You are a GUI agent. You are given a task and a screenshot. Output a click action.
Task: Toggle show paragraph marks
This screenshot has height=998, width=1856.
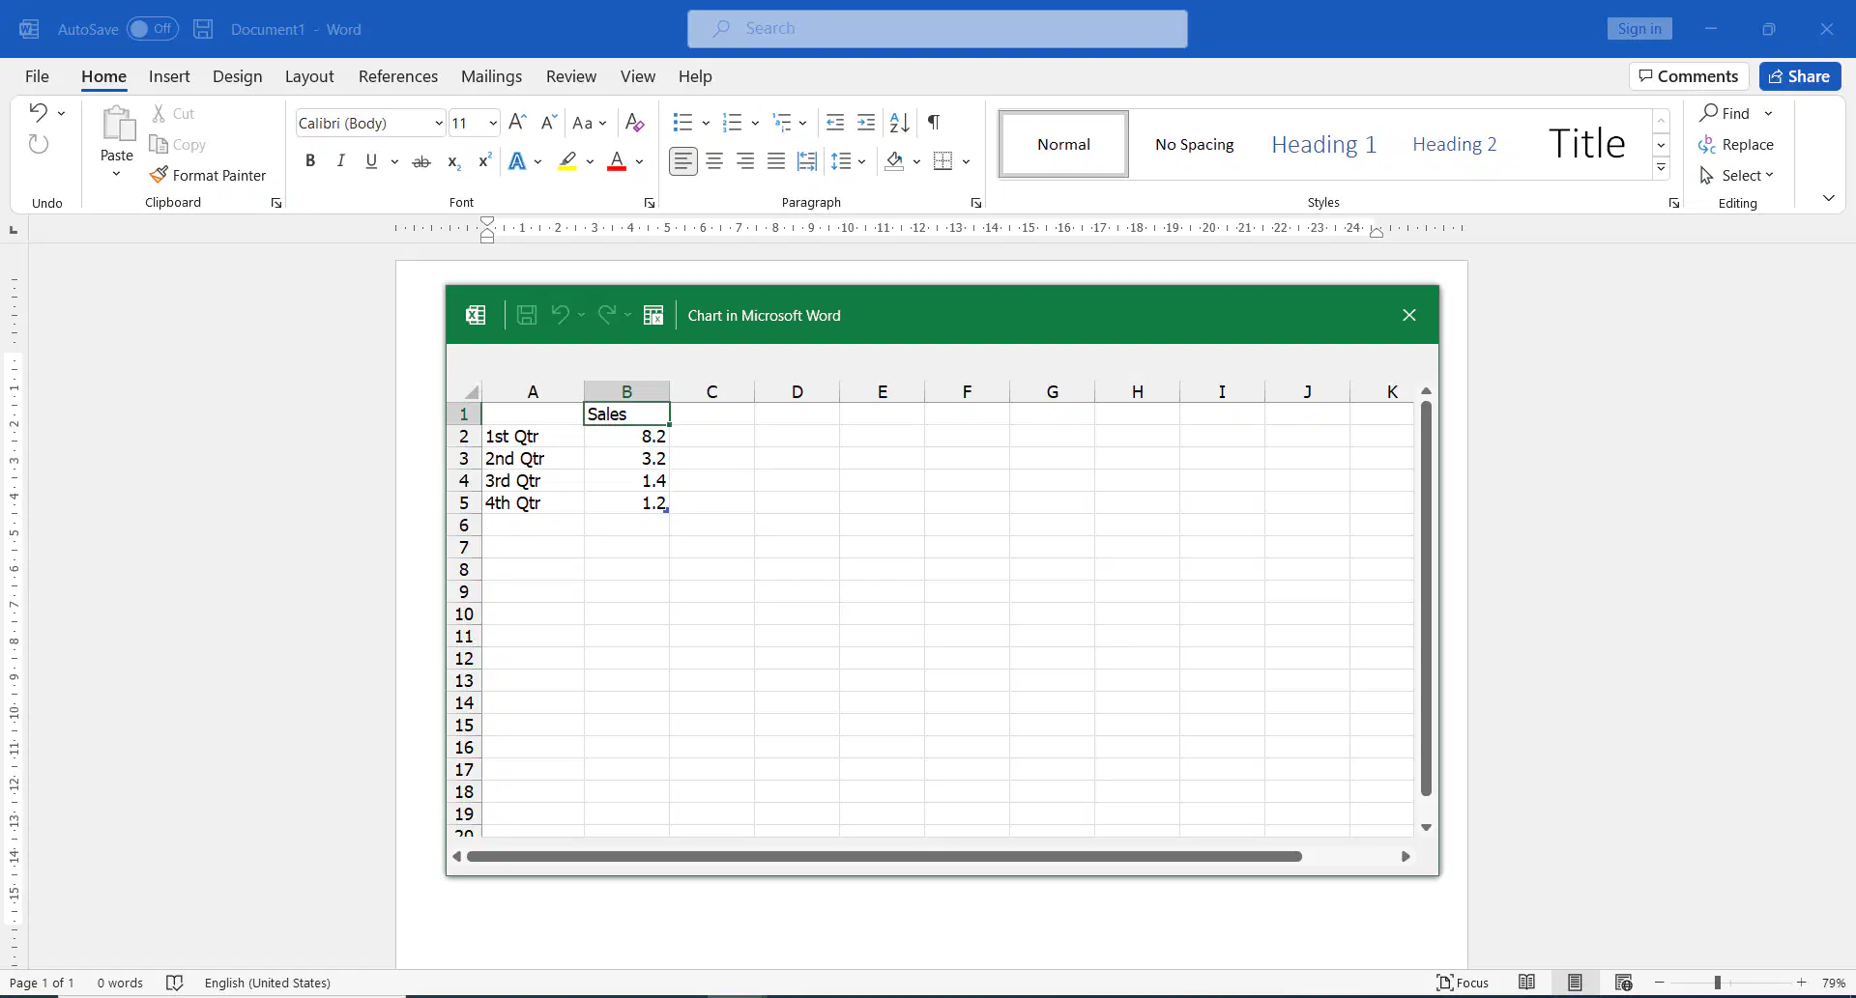934,123
